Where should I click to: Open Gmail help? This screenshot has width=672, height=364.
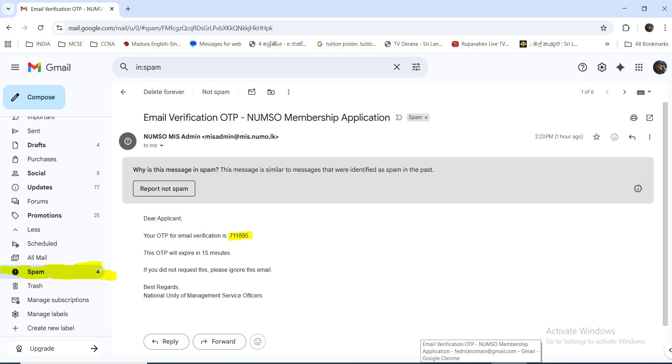(583, 67)
